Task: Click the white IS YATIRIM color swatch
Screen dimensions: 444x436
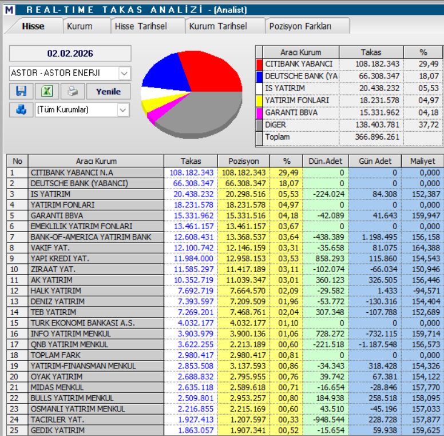Action: tap(259, 89)
